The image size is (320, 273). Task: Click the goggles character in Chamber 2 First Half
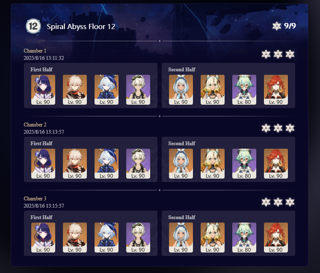(138, 164)
